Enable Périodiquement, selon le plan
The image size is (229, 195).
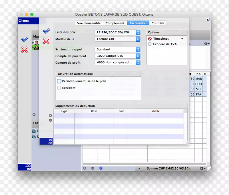pyautogui.click(x=59, y=81)
